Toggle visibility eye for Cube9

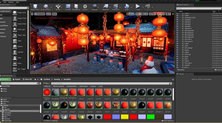click(177, 15)
